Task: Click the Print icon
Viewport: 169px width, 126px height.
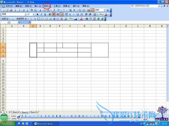Action: coord(23,10)
